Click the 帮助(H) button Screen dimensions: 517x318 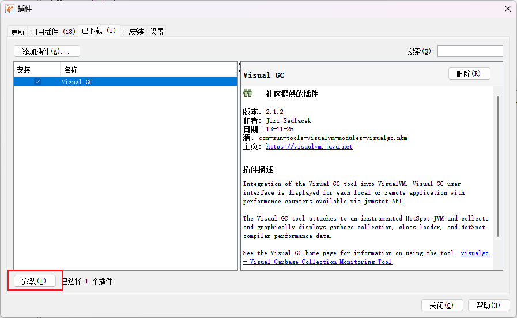(x=489, y=305)
